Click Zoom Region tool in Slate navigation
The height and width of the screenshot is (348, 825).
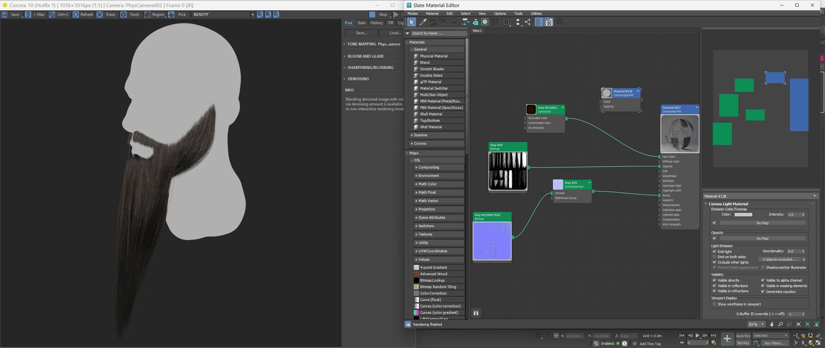789,324
